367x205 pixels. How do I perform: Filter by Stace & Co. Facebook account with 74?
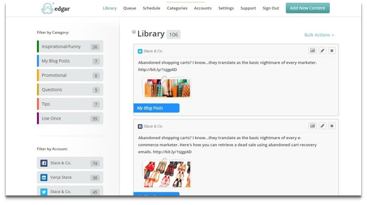(70, 163)
